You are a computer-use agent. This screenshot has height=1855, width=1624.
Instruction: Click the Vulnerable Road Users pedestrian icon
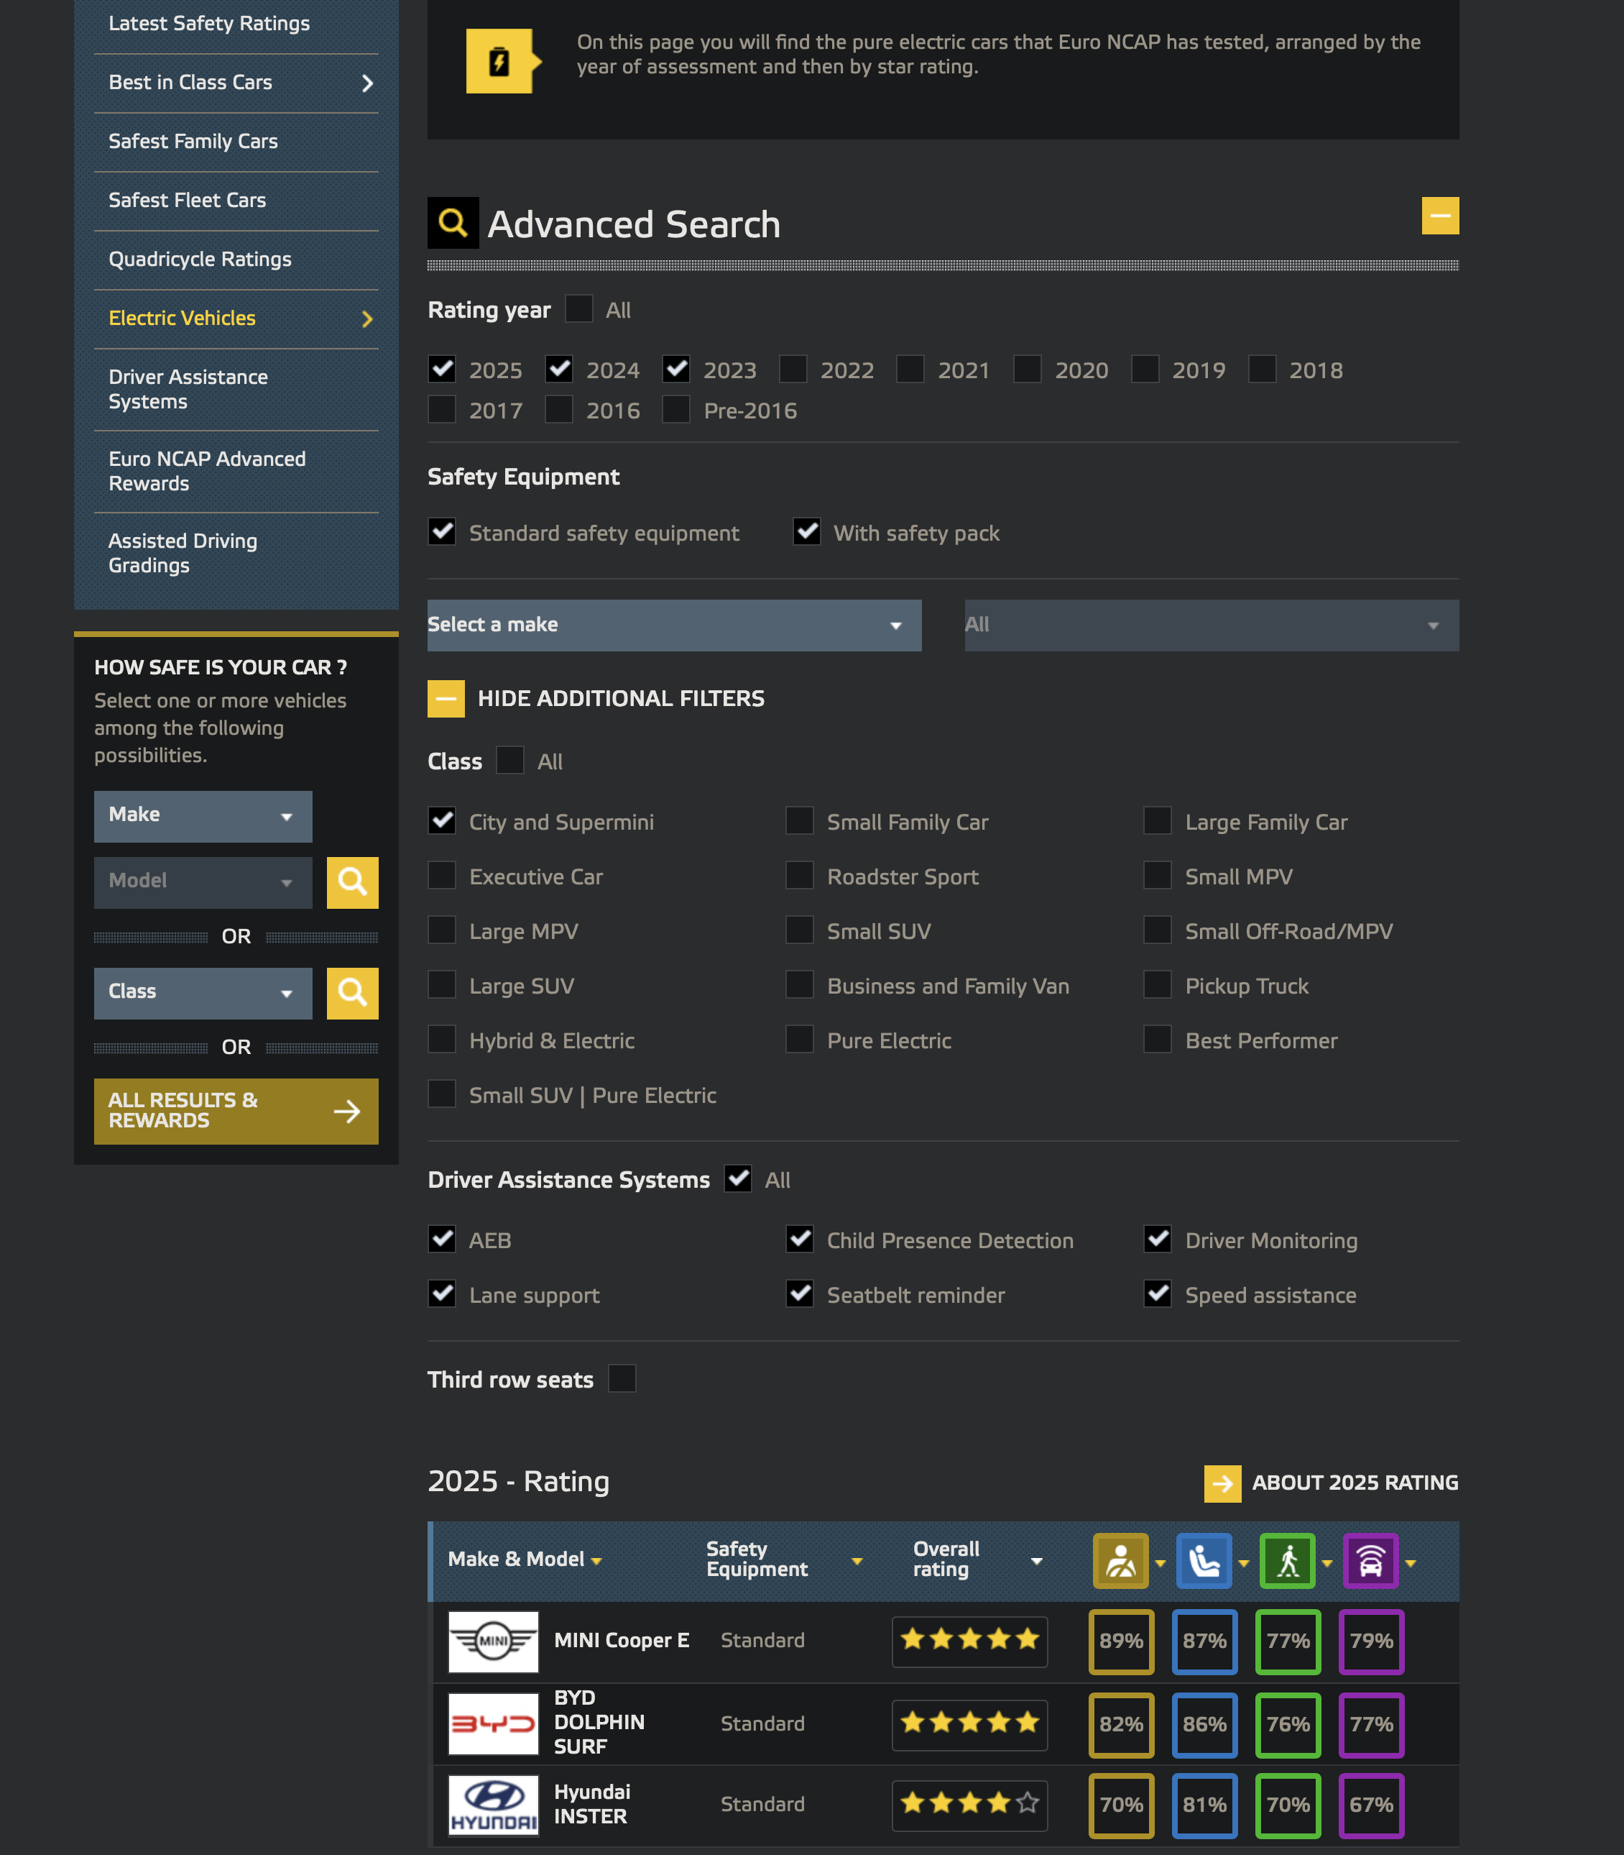pos(1287,1560)
